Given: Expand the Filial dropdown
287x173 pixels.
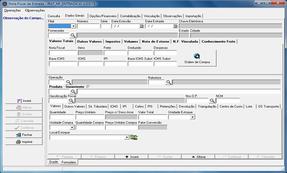Looking at the screenshot, I should tap(73, 26).
